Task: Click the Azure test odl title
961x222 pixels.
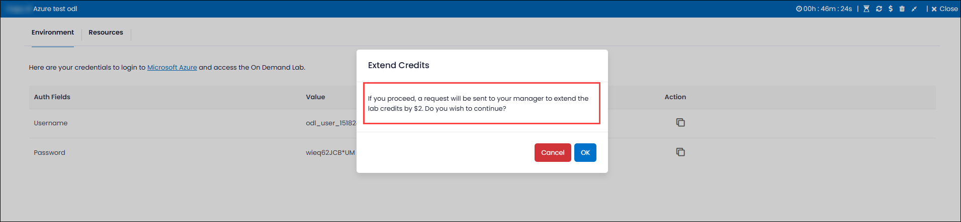Action: click(x=55, y=9)
